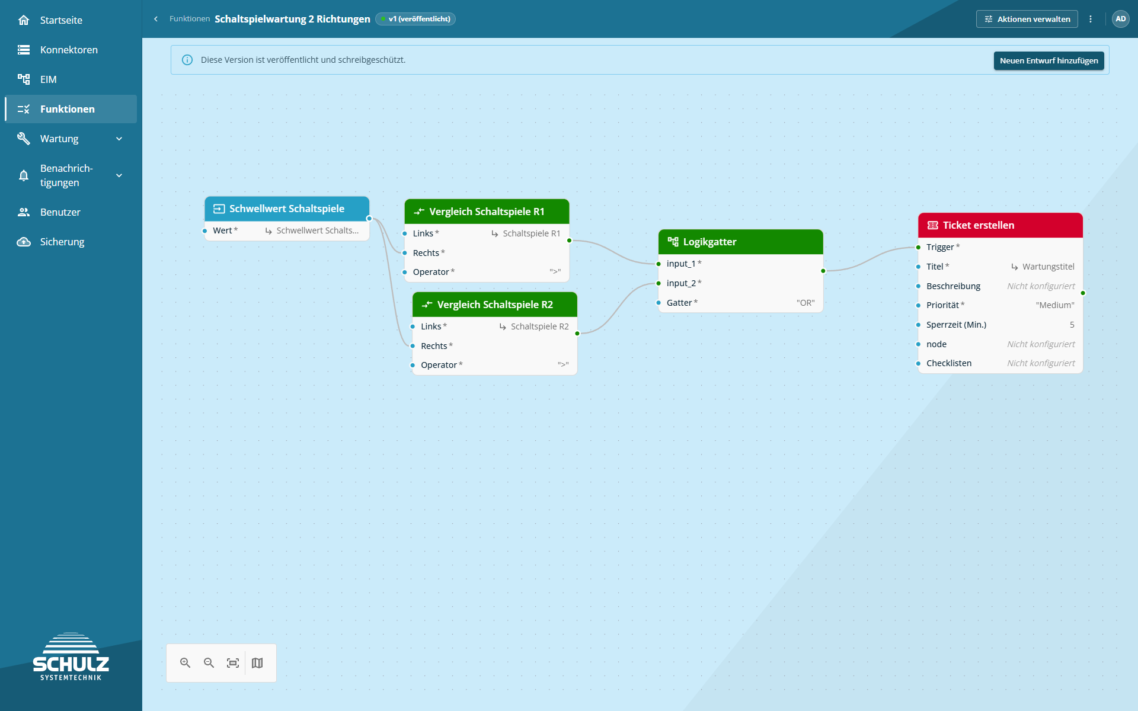Open the v1 (veröffentlicht) version selector
Image resolution: width=1138 pixels, height=711 pixels.
tap(415, 19)
